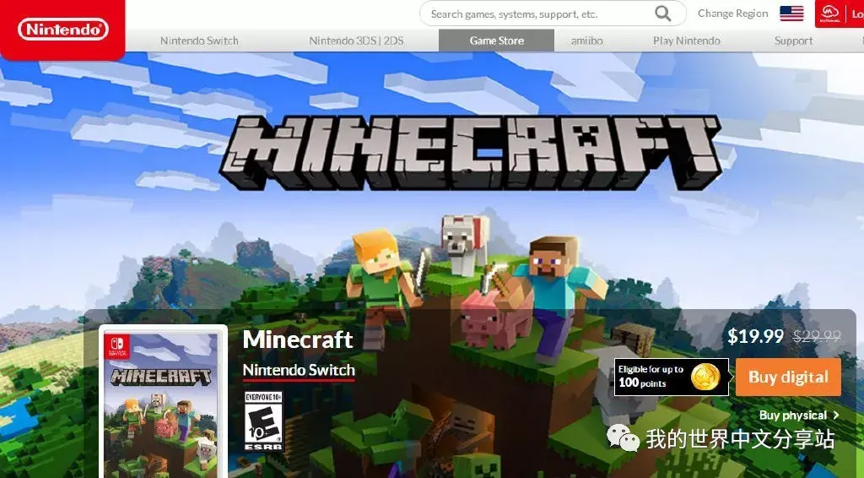
Task: Click the Minecraft Switch box art thumbnail
Action: point(163,401)
